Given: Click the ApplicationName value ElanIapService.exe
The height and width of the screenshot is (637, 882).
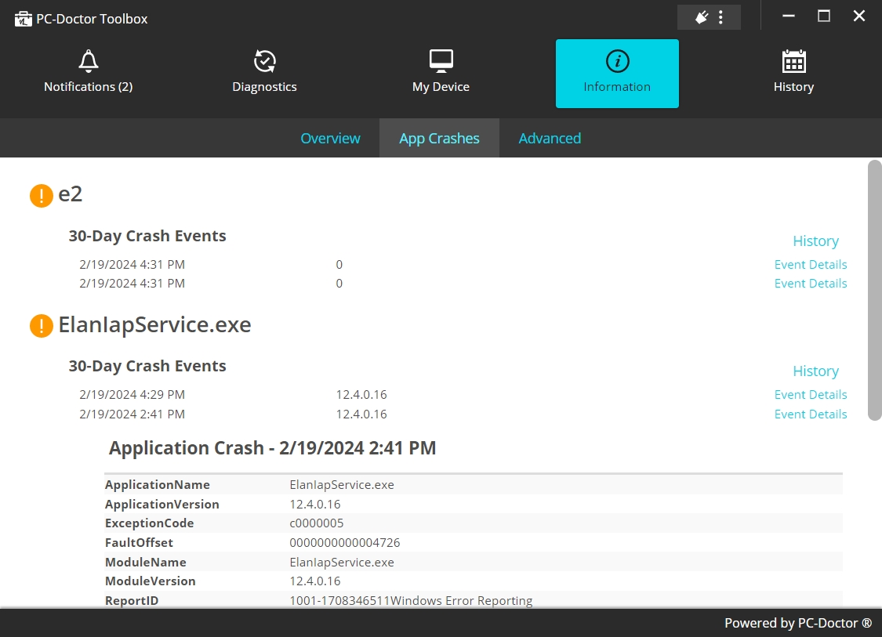Looking at the screenshot, I should (x=342, y=485).
